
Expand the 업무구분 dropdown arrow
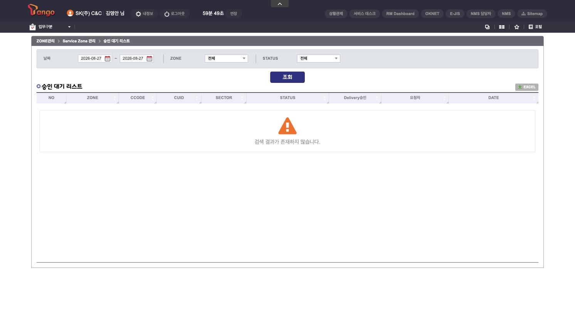(69, 27)
